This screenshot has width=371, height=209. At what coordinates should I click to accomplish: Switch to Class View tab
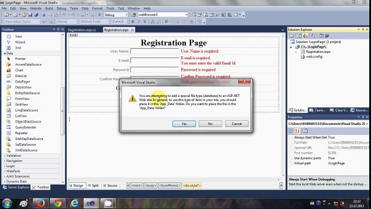click(339, 110)
